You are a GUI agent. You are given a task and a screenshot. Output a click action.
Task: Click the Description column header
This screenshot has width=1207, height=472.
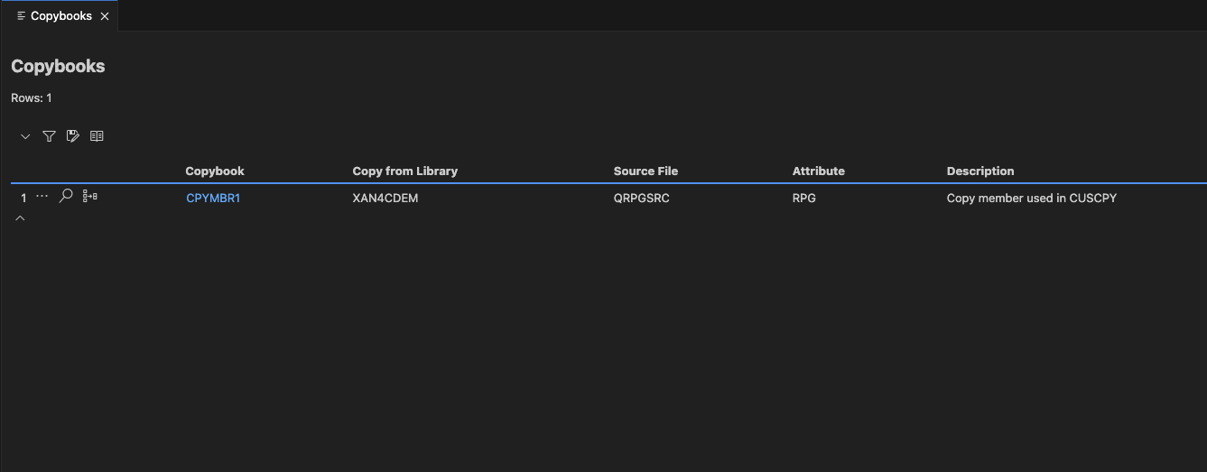tap(980, 171)
